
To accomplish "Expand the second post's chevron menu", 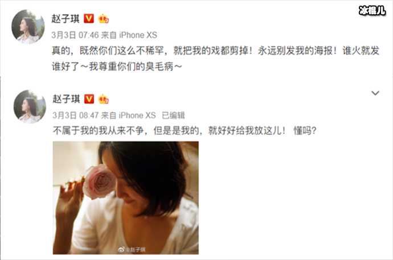I will tap(375, 93).
